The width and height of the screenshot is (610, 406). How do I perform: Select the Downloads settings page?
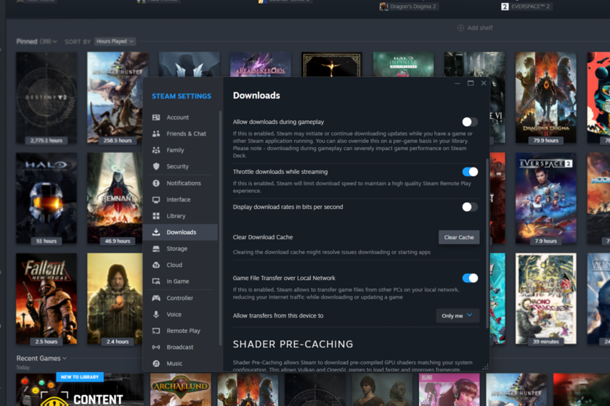coord(180,232)
